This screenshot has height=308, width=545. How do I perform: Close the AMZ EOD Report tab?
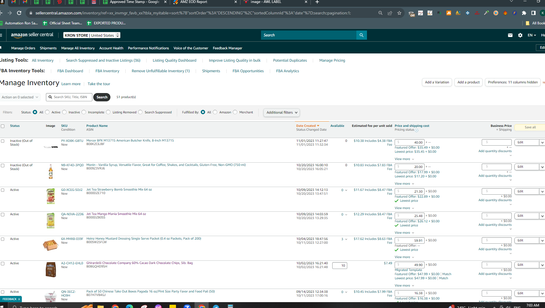[x=235, y=2]
